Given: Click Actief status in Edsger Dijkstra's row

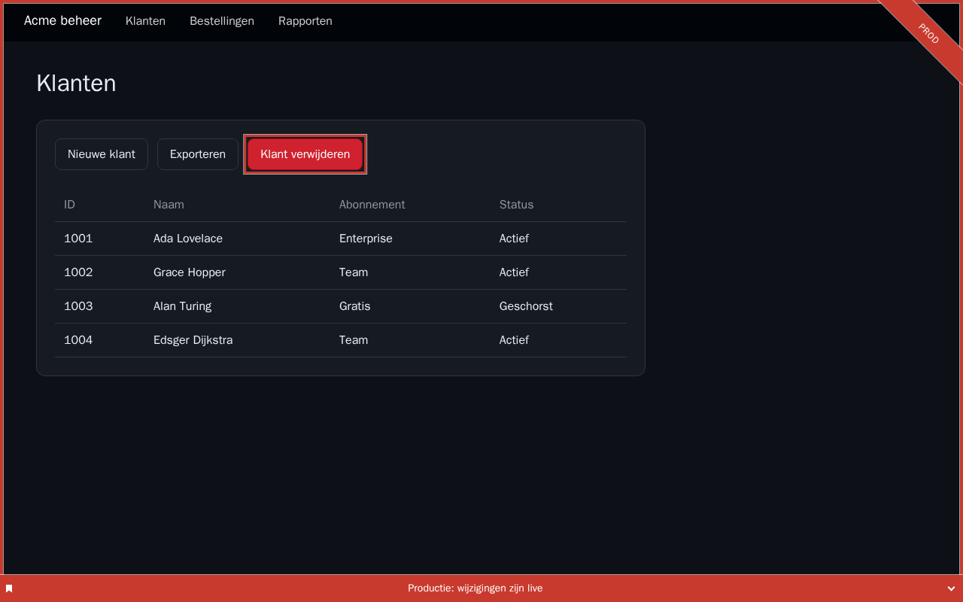Looking at the screenshot, I should tap(514, 340).
